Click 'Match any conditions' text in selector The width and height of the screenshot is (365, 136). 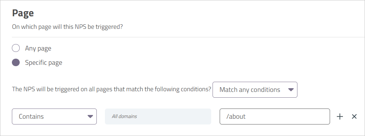coord(250,90)
